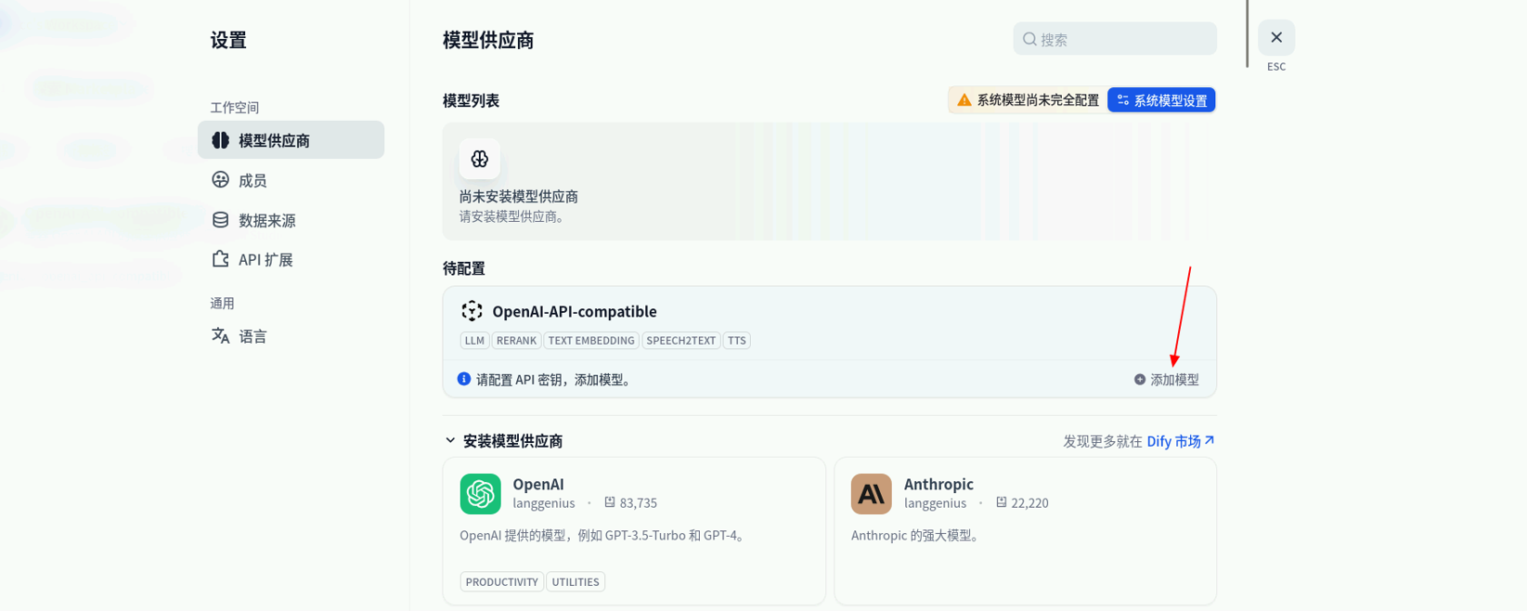The width and height of the screenshot is (1527, 611).
Task: Close settings with the X button
Action: 1276,37
